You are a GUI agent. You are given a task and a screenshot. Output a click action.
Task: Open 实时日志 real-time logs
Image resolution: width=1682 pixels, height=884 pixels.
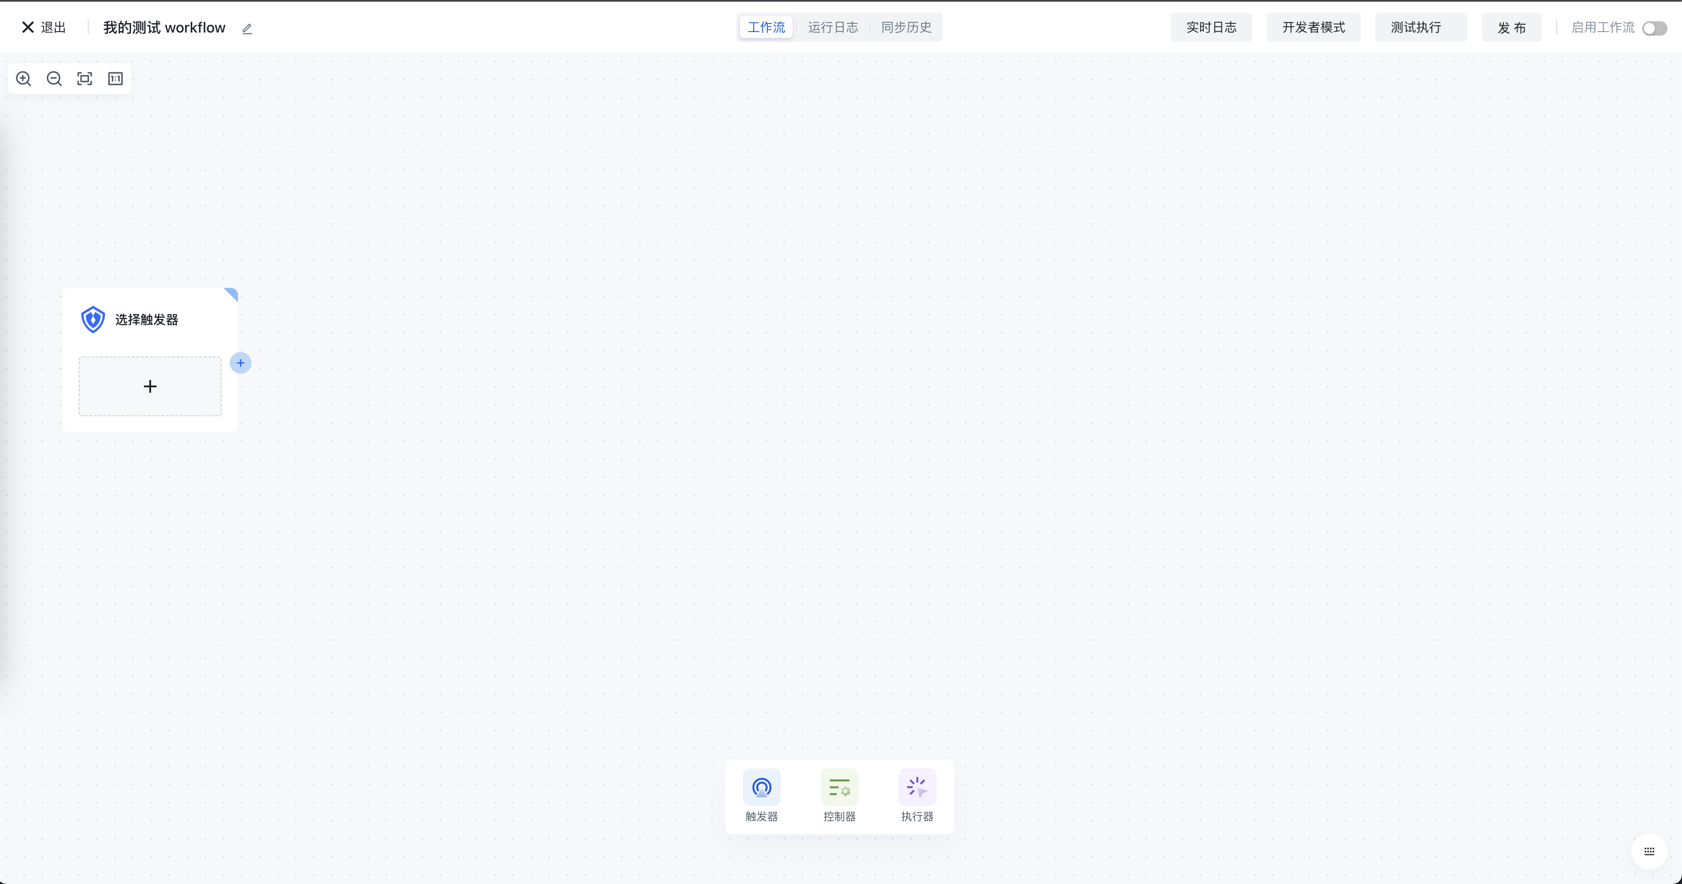coord(1211,28)
